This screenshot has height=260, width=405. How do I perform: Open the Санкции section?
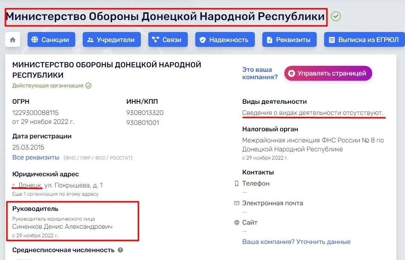(51, 39)
